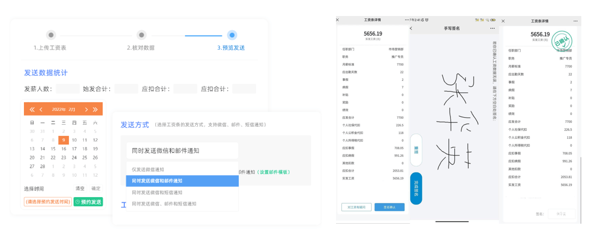Image resolution: width=592 pixels, height=237 pixels.
Task: Open more menu on 手写签名 screen
Action: 492,28
